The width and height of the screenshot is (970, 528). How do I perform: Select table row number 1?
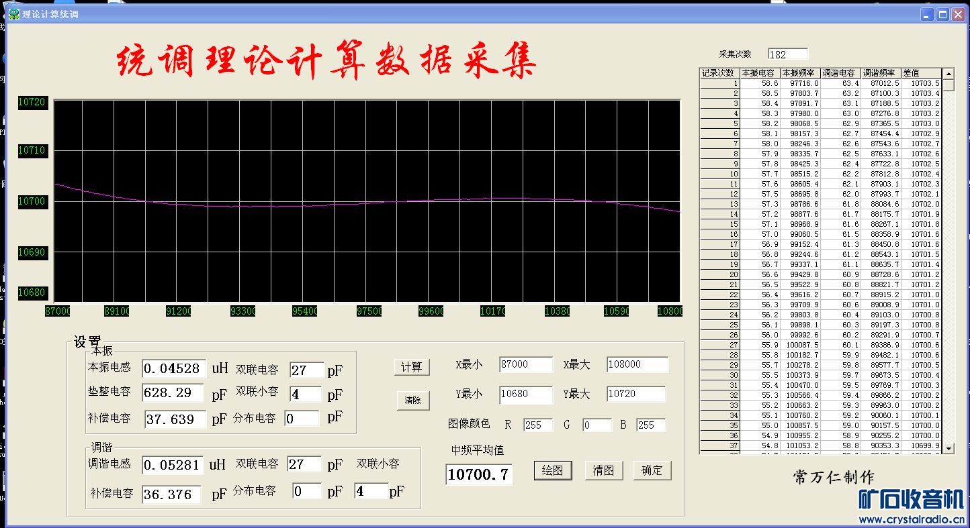(x=719, y=83)
